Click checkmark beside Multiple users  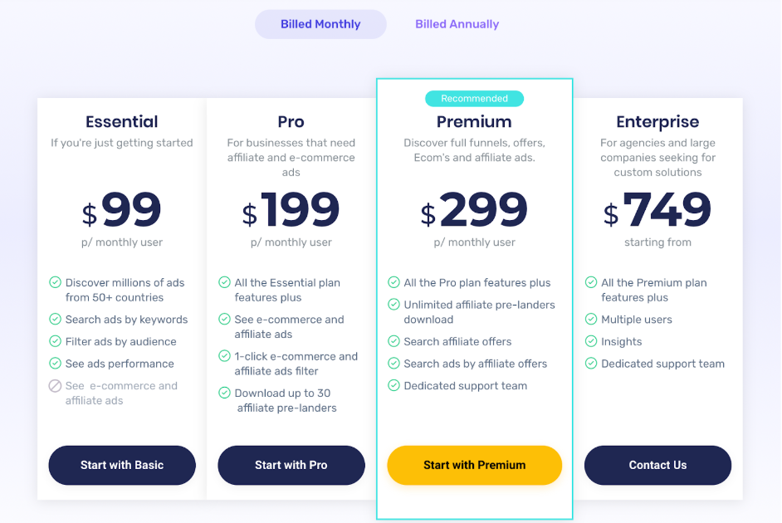click(591, 319)
